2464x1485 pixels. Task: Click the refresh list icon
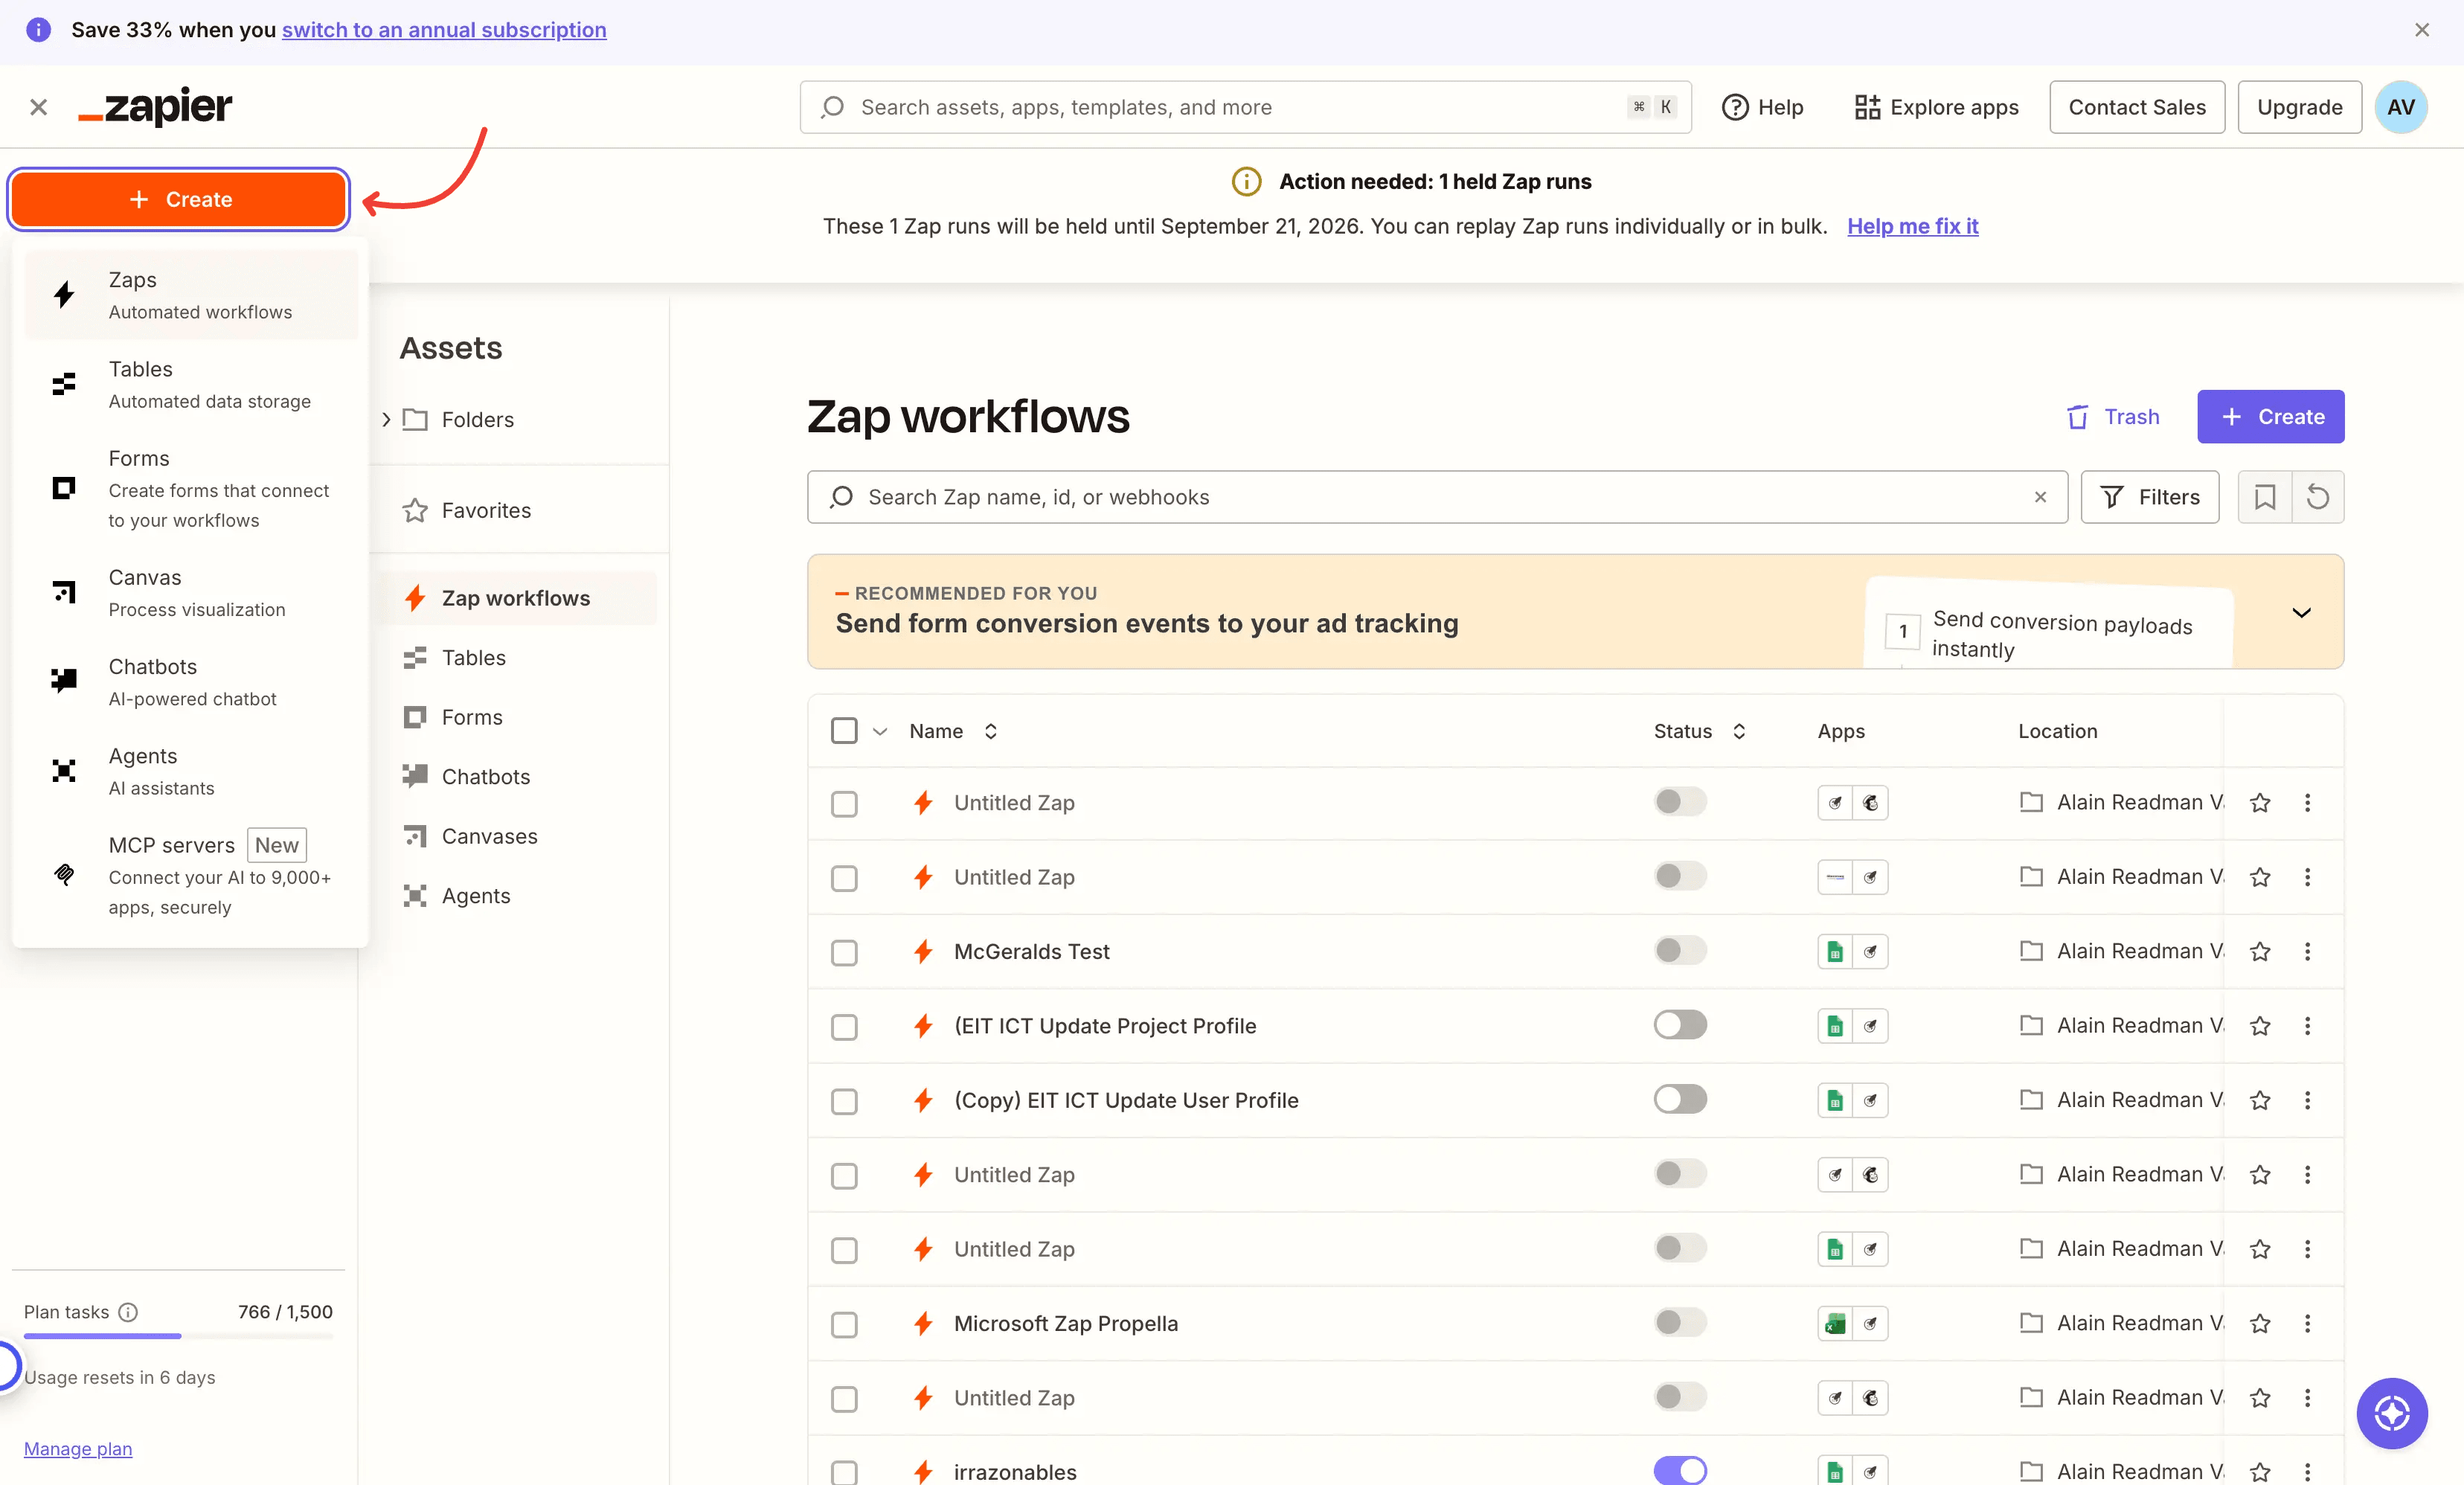click(2318, 497)
